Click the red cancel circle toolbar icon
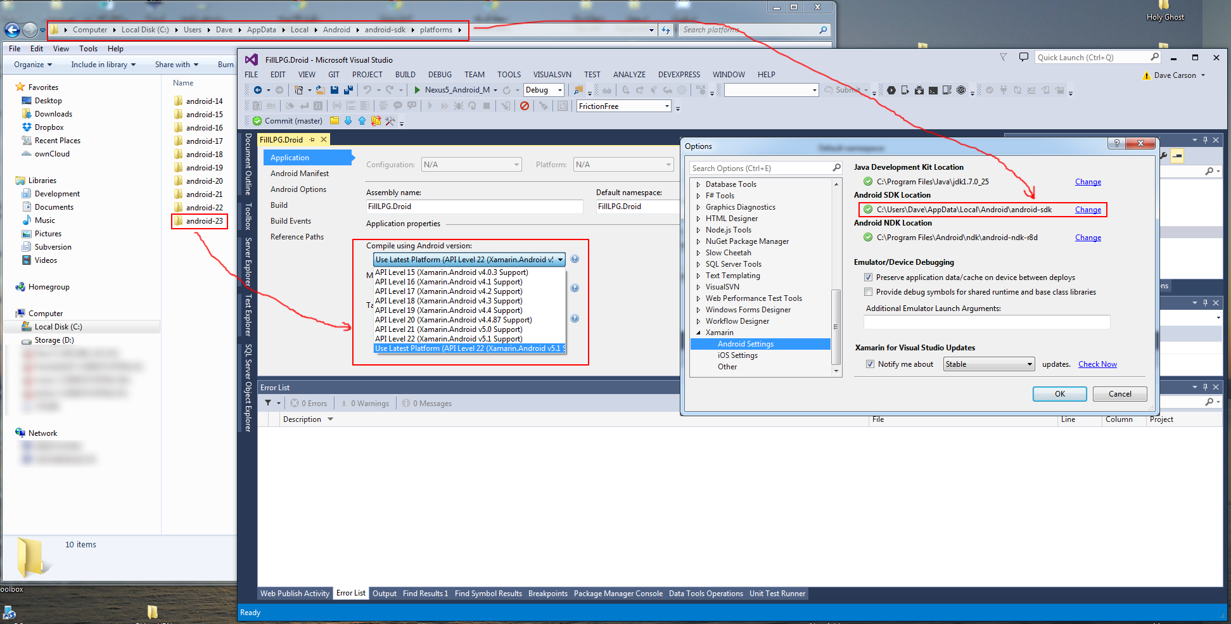This screenshot has width=1231, height=624. tap(525, 106)
